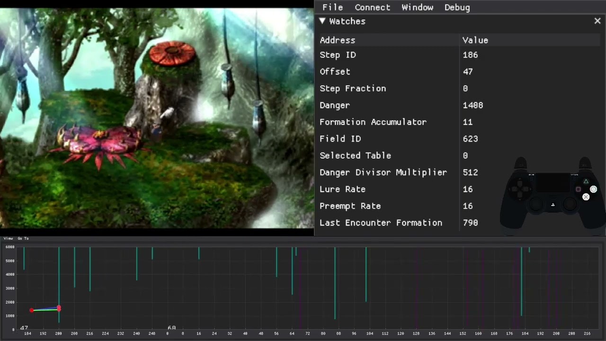
Task: Click the long teal bar near step 88
Action: pos(335,283)
